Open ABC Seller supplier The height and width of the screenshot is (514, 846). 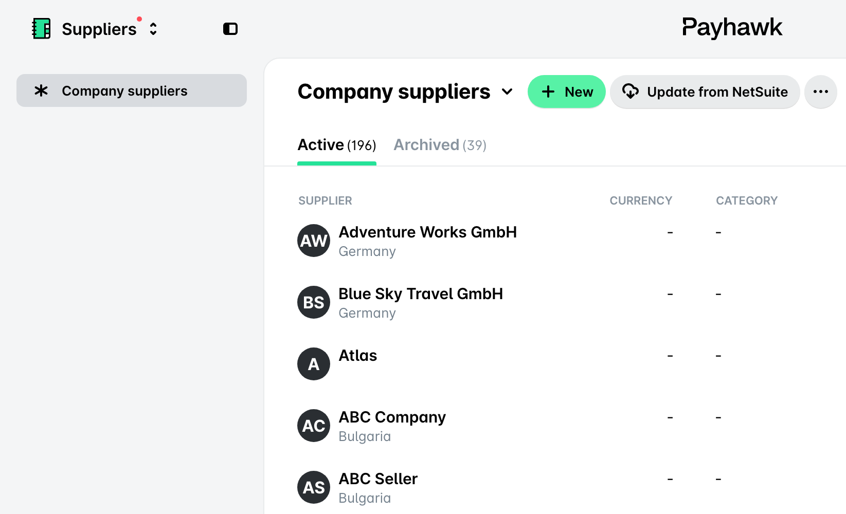[x=378, y=479]
